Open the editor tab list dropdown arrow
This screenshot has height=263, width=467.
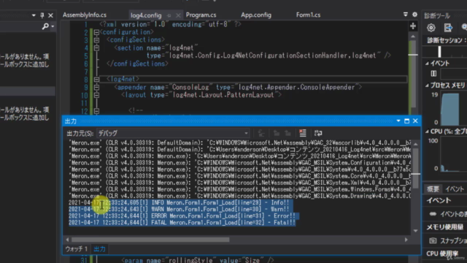pyautogui.click(x=406, y=15)
